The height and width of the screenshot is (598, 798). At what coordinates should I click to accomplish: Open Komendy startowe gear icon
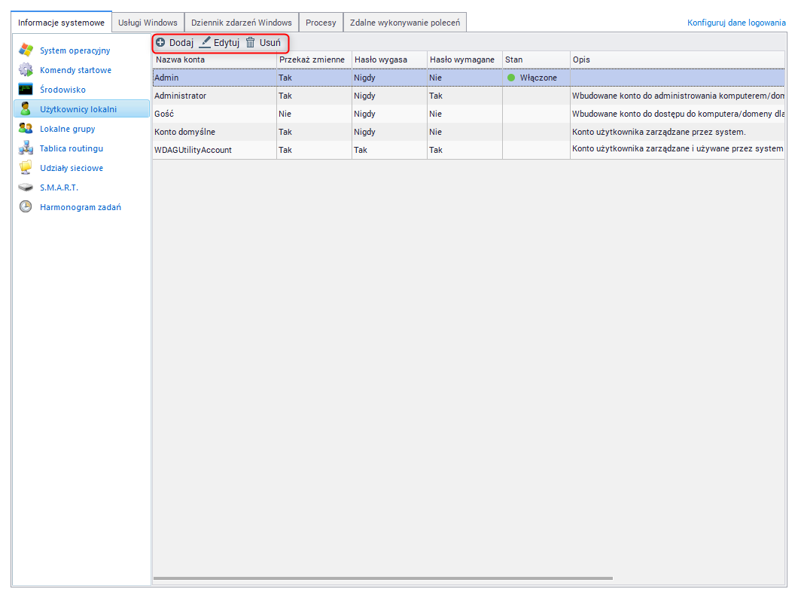26,70
